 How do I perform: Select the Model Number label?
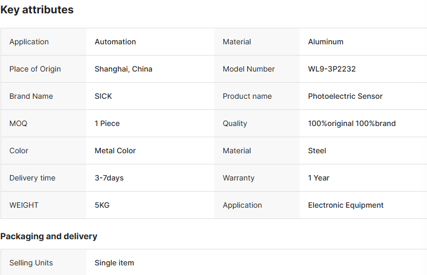pos(248,69)
